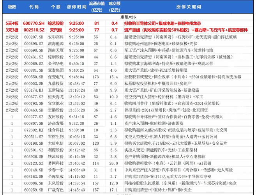The width and height of the screenshot is (256, 195).
Task: Click keywords for 600053.SH row
Action: [x=158, y=83]
